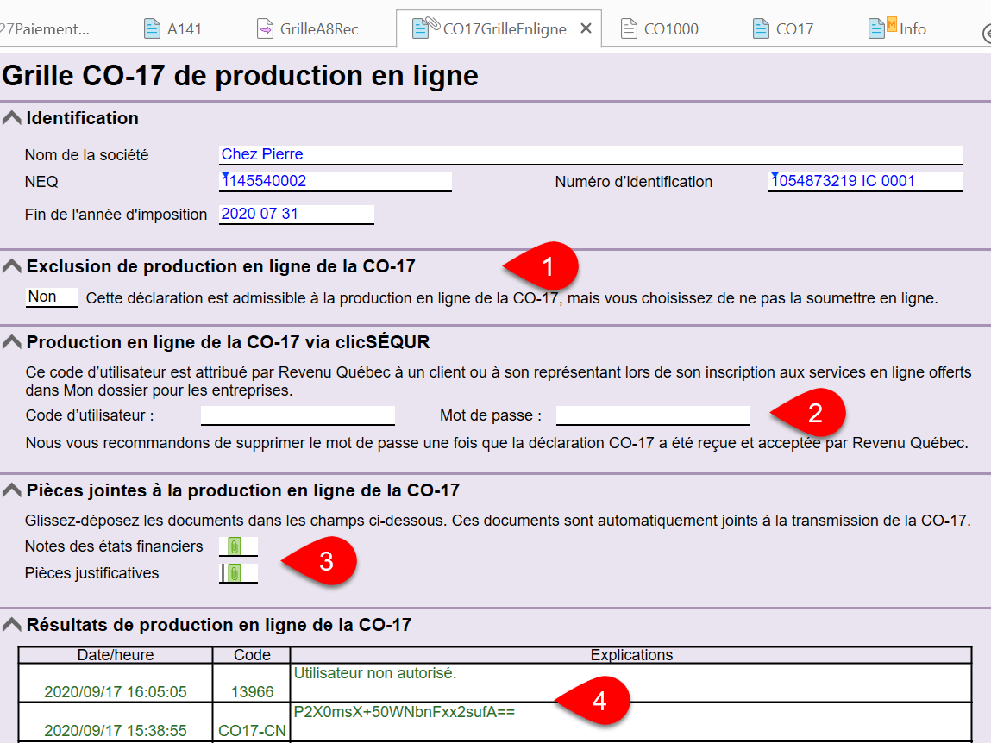Collapse the Résultats de production section
This screenshot has height=743, width=991.
(x=11, y=626)
